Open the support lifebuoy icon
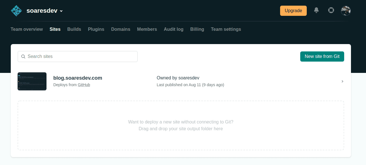 [331, 10]
